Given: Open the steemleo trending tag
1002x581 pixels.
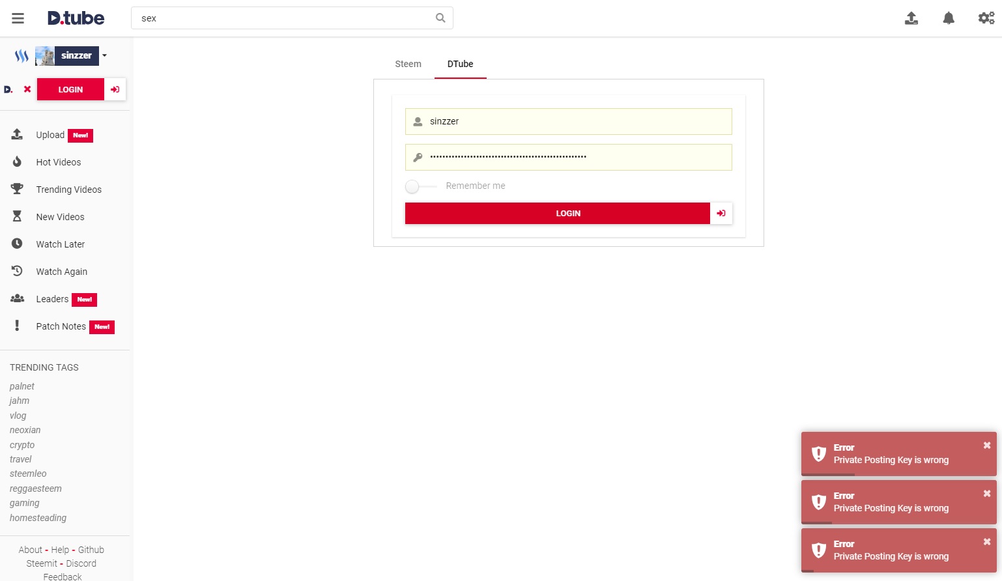Looking at the screenshot, I should click(x=28, y=474).
